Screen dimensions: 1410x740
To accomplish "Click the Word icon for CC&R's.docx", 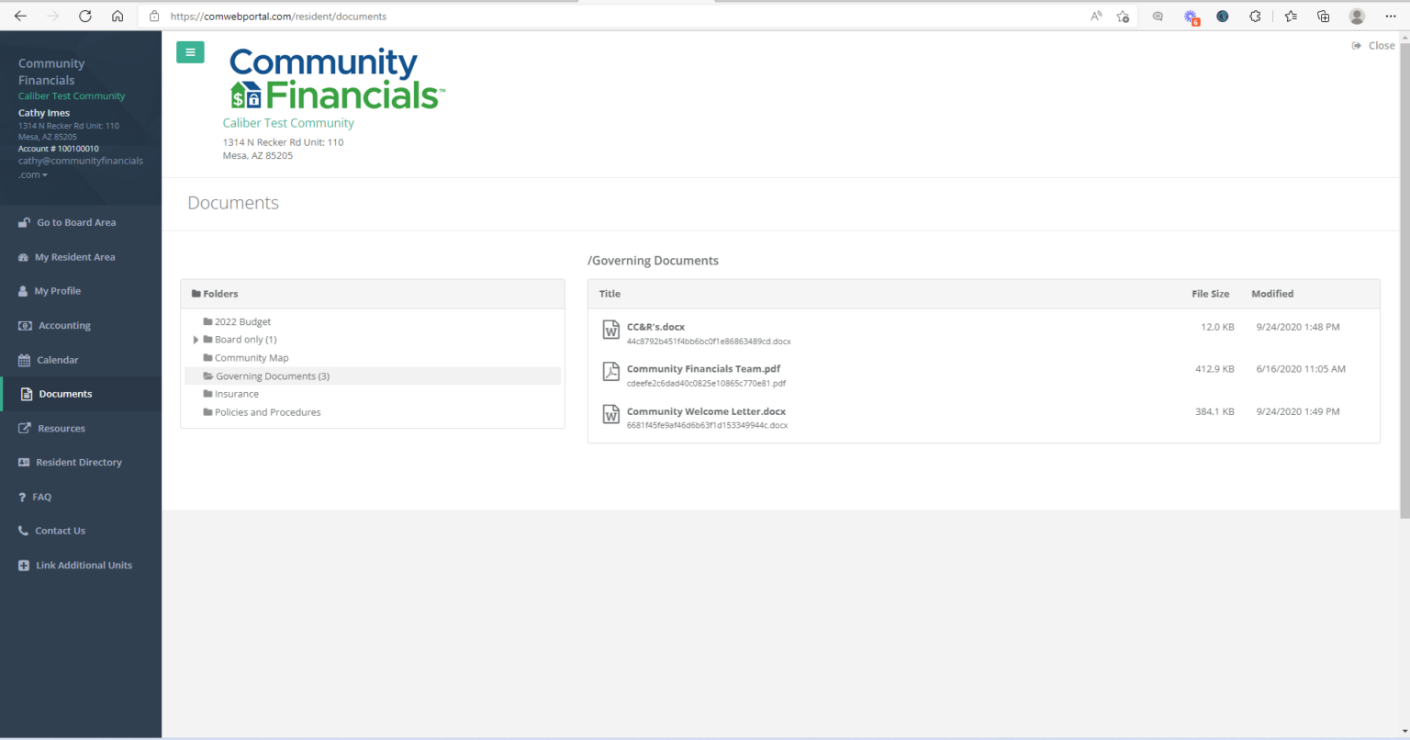I will [x=610, y=330].
